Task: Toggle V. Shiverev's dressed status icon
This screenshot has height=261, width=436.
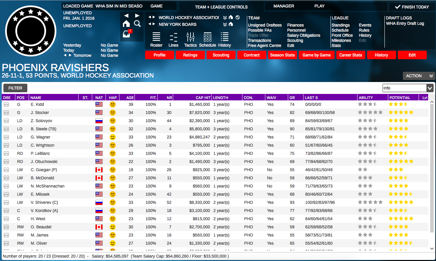Action: (x=6, y=202)
